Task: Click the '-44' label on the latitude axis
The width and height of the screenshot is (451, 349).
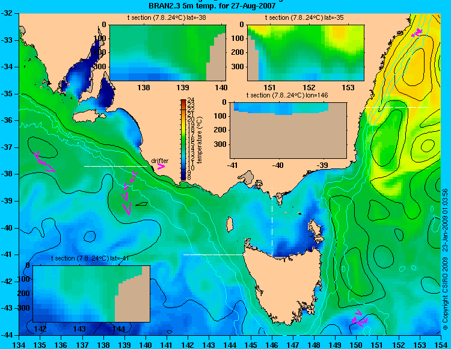Action: tap(6, 335)
